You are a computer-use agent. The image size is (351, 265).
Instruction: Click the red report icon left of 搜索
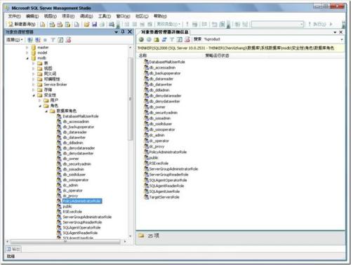pos(187,39)
